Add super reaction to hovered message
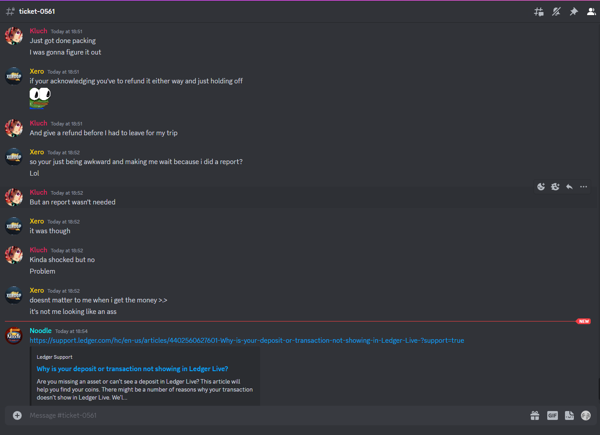Image resolution: width=600 pixels, height=435 pixels. (x=555, y=187)
